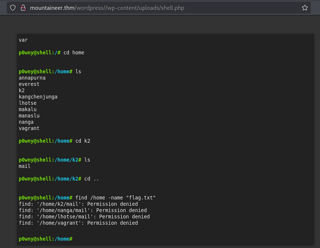
Task: Open the insecure connection padlock info
Action: (23, 7)
